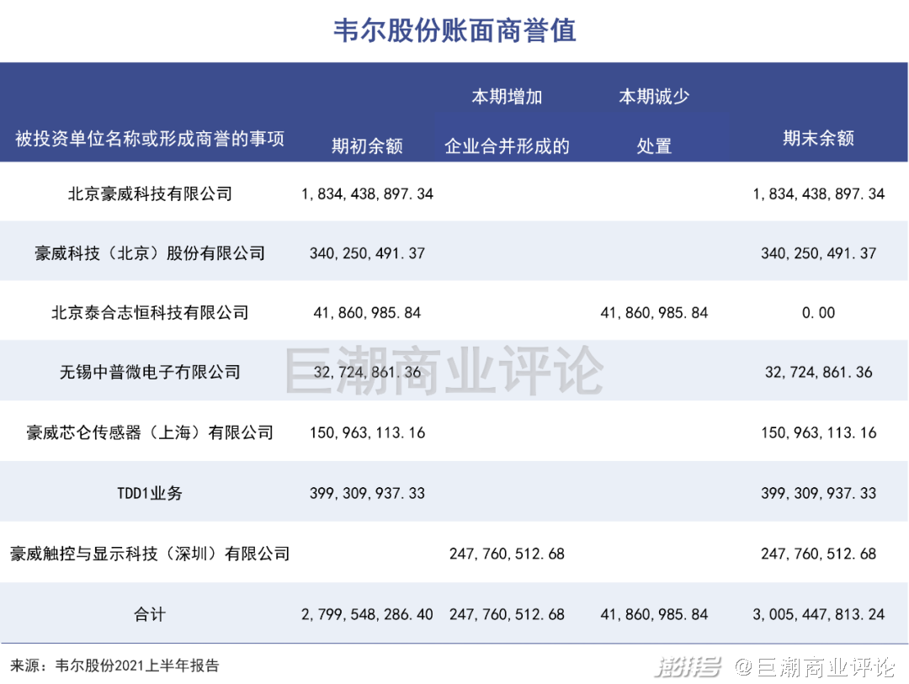The image size is (909, 684).
Task: Click the 澎湃号 logo watermark
Action: [688, 667]
